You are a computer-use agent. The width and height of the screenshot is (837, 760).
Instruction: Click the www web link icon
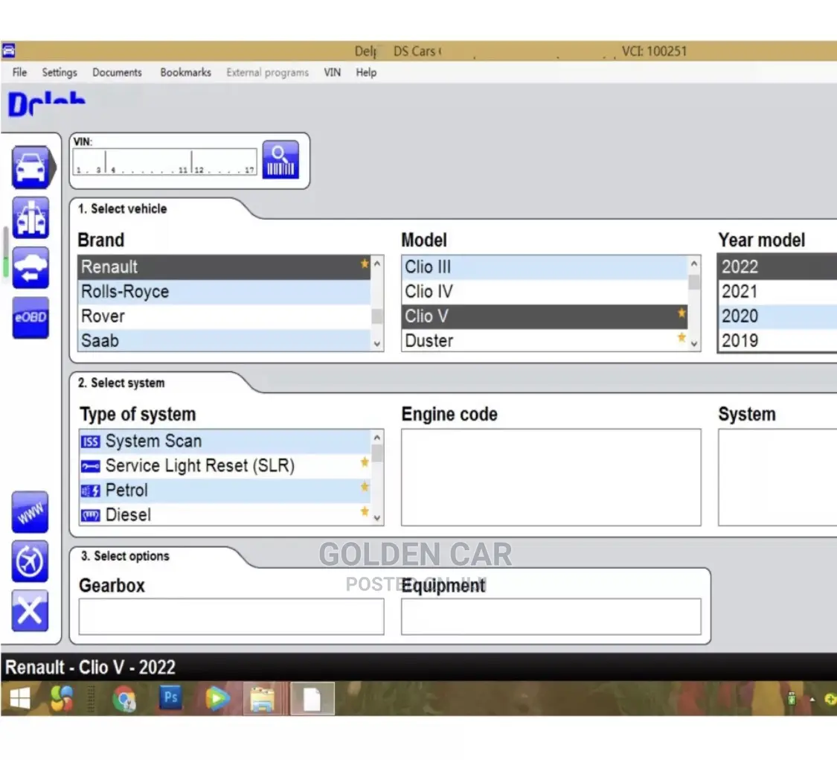click(30, 512)
